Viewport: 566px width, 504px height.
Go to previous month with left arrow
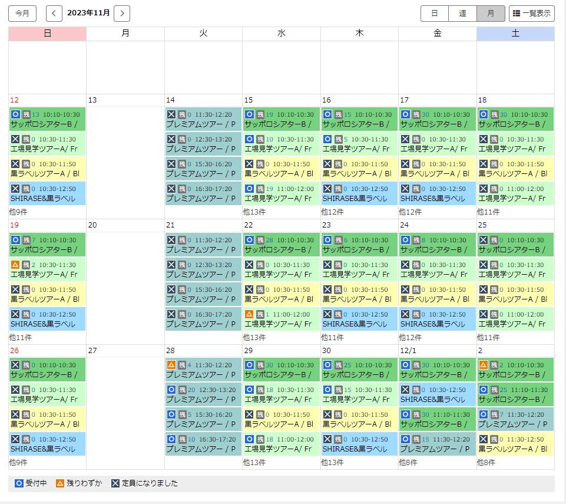pyautogui.click(x=54, y=14)
